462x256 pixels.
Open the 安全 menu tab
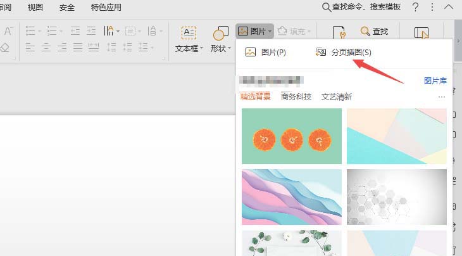(x=67, y=7)
